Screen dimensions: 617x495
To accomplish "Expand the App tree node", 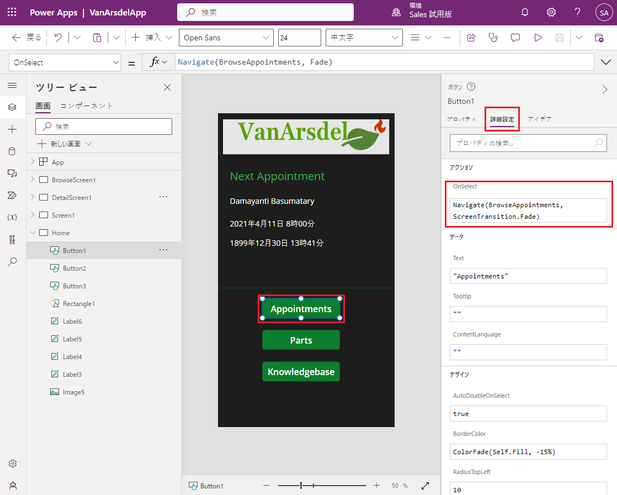I will [33, 161].
